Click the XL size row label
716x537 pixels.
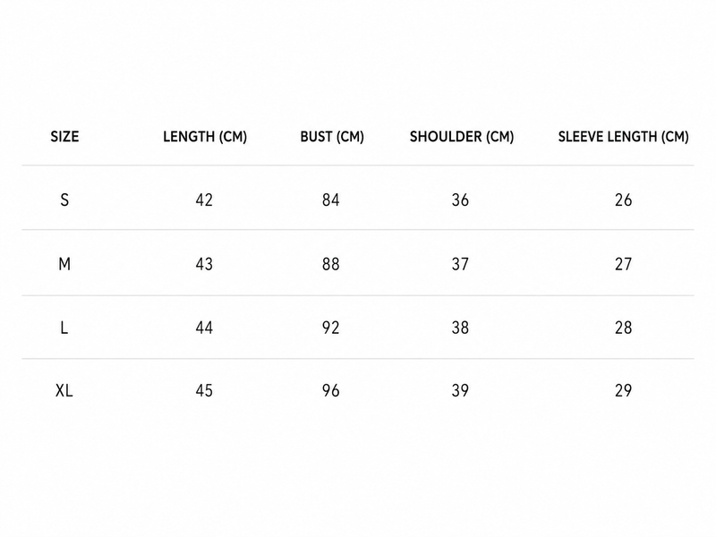pyautogui.click(x=64, y=390)
